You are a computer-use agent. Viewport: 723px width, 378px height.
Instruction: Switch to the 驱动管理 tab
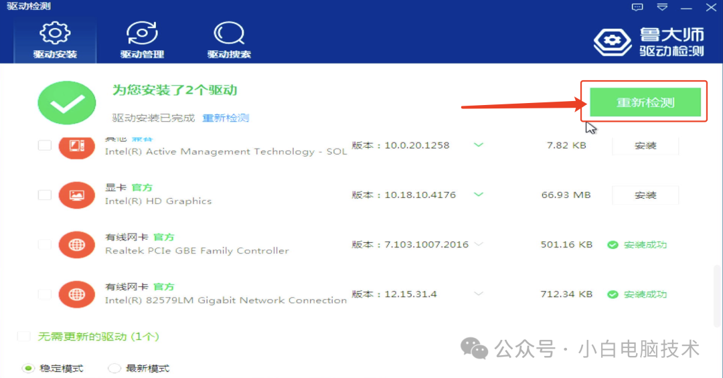[x=142, y=40]
